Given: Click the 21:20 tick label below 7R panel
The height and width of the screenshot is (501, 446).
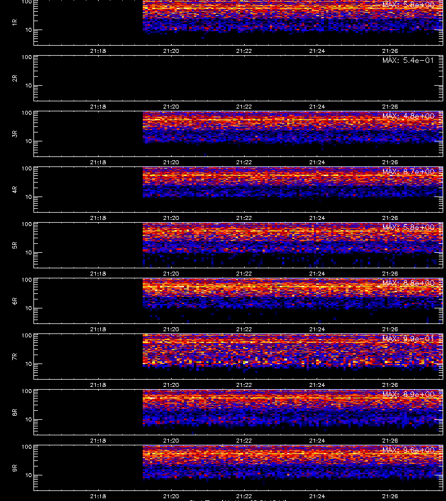Looking at the screenshot, I should tap(171, 385).
